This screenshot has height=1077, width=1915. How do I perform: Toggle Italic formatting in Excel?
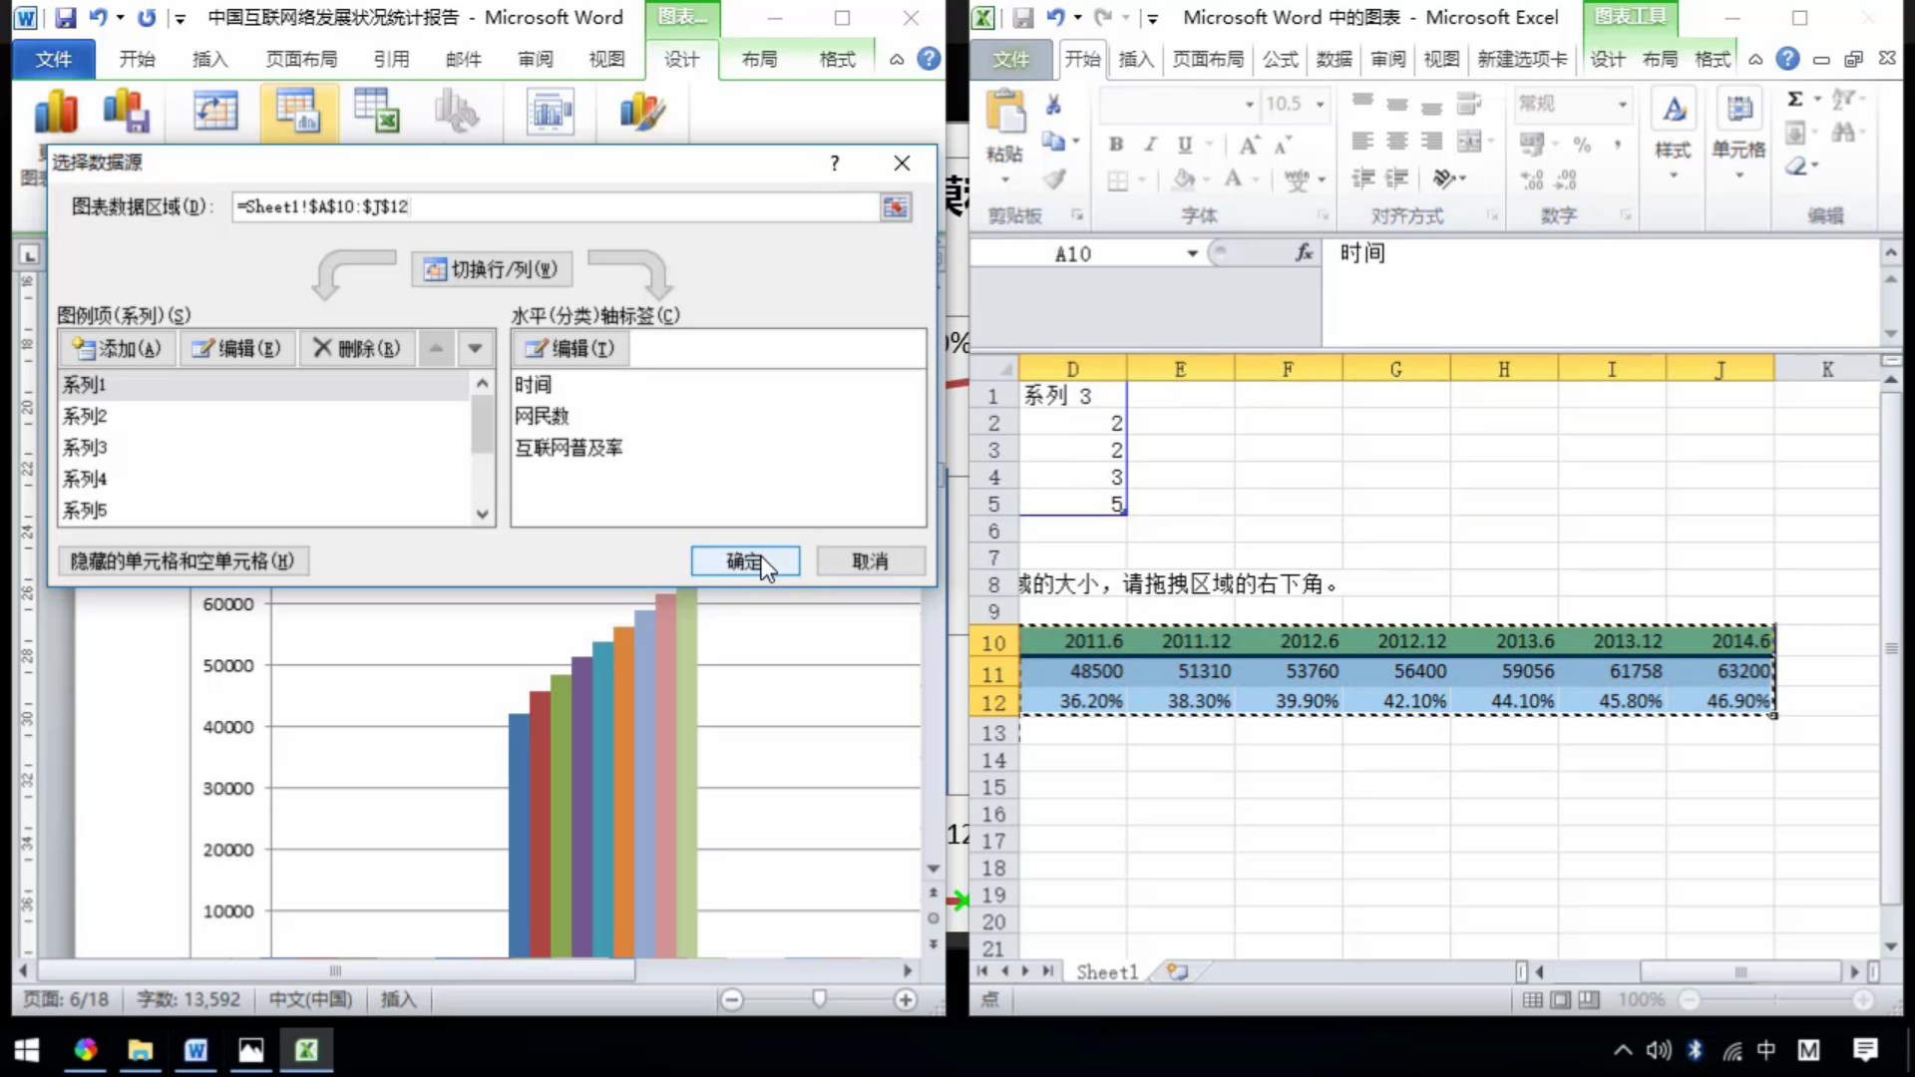coord(1150,145)
